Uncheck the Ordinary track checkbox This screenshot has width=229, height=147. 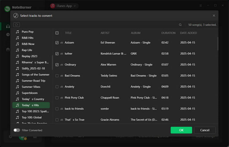click(57, 65)
